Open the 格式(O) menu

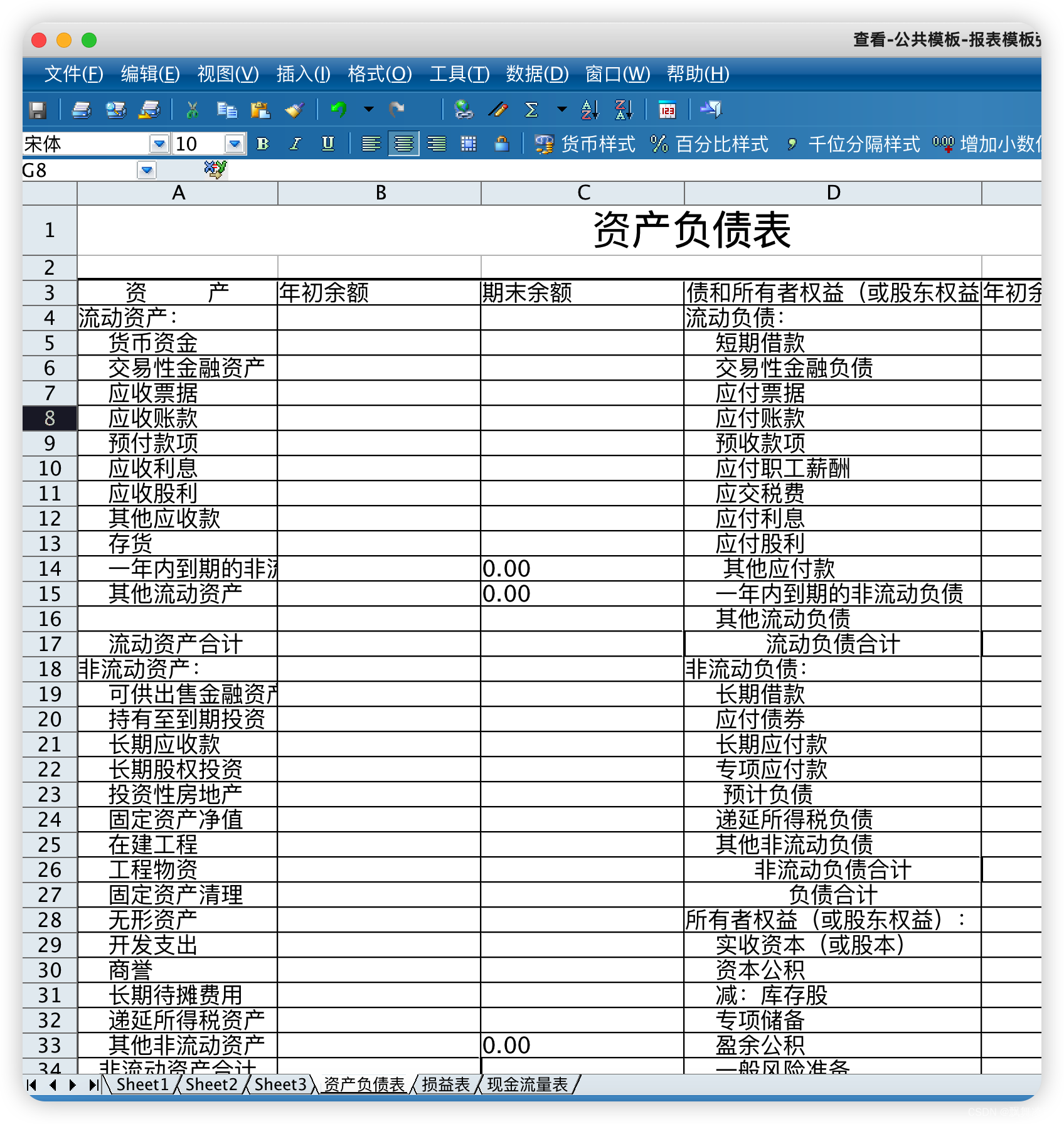380,74
